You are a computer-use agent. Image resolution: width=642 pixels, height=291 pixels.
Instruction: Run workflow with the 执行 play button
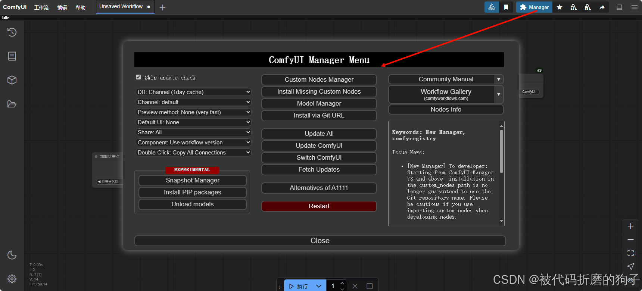coord(298,286)
